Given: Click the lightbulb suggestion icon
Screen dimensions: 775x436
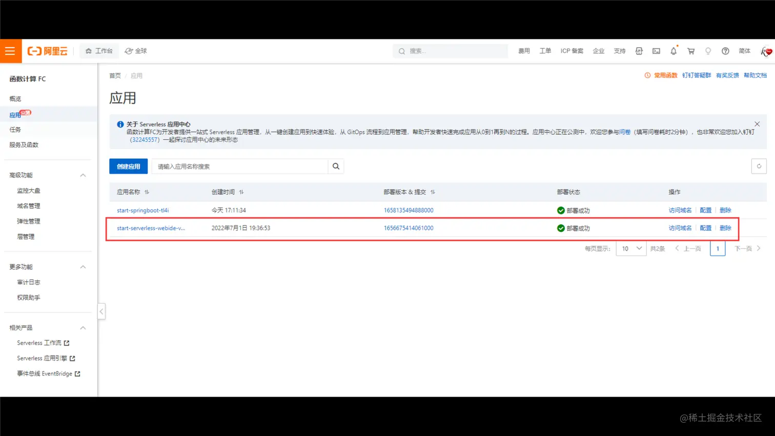Looking at the screenshot, I should (708, 51).
